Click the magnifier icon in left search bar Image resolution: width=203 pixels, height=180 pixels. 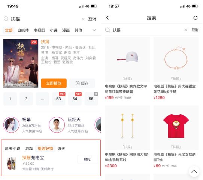tap(6, 19)
